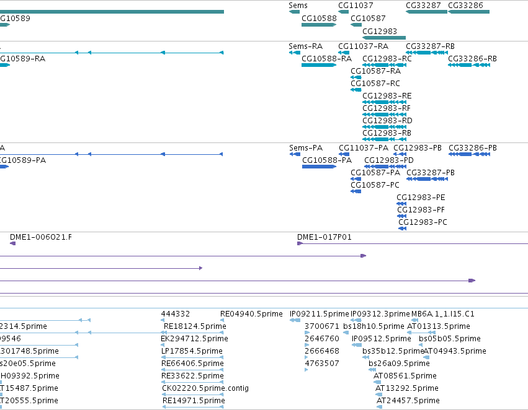Click the CG12983-PC protein label
Image resolution: width=528 pixels, height=410 pixels.
coord(423,222)
